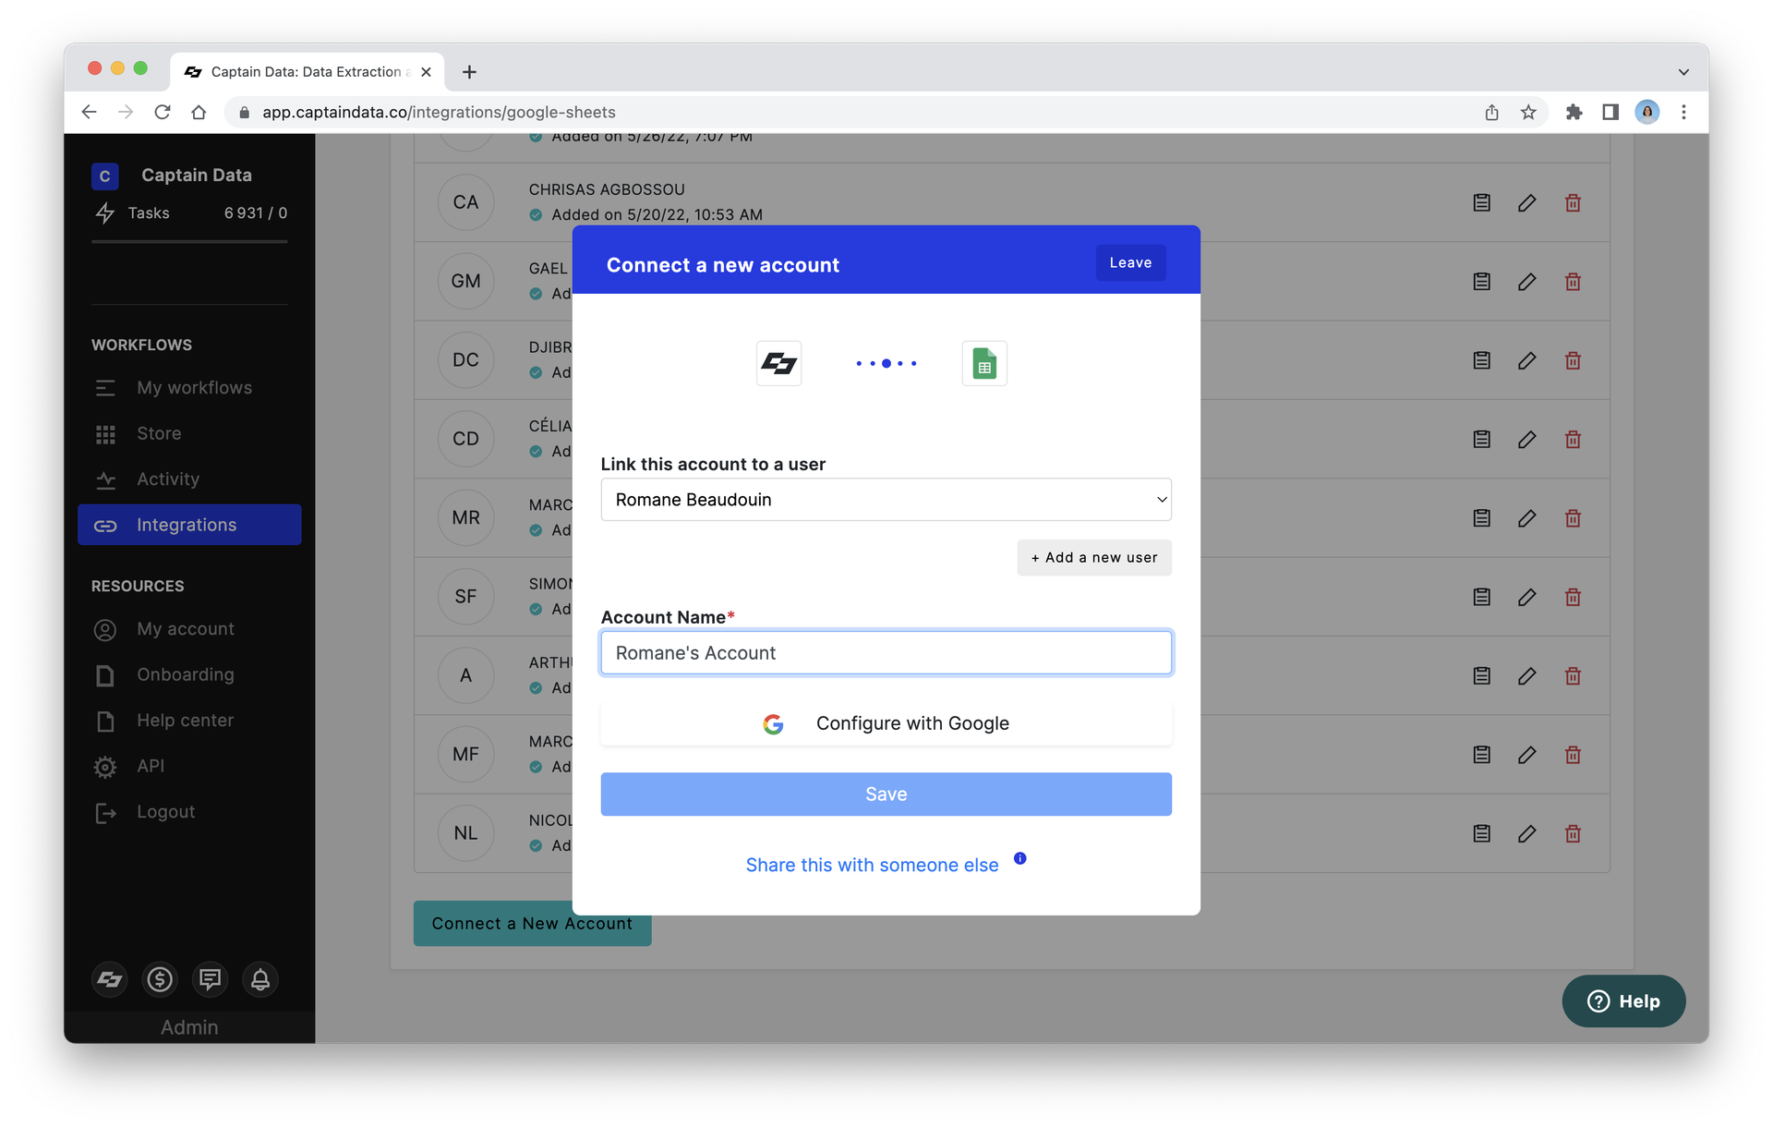Delete the CD account row
Viewport: 1773px width, 1128px height.
coord(1574,439)
